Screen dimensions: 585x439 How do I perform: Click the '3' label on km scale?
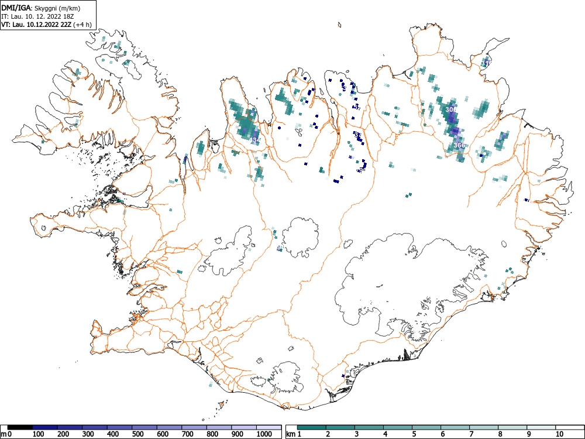(x=357, y=434)
